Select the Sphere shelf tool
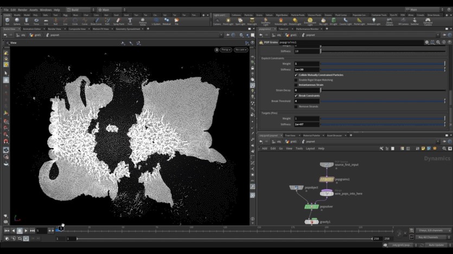This screenshot has width=453, height=254. 17,21
